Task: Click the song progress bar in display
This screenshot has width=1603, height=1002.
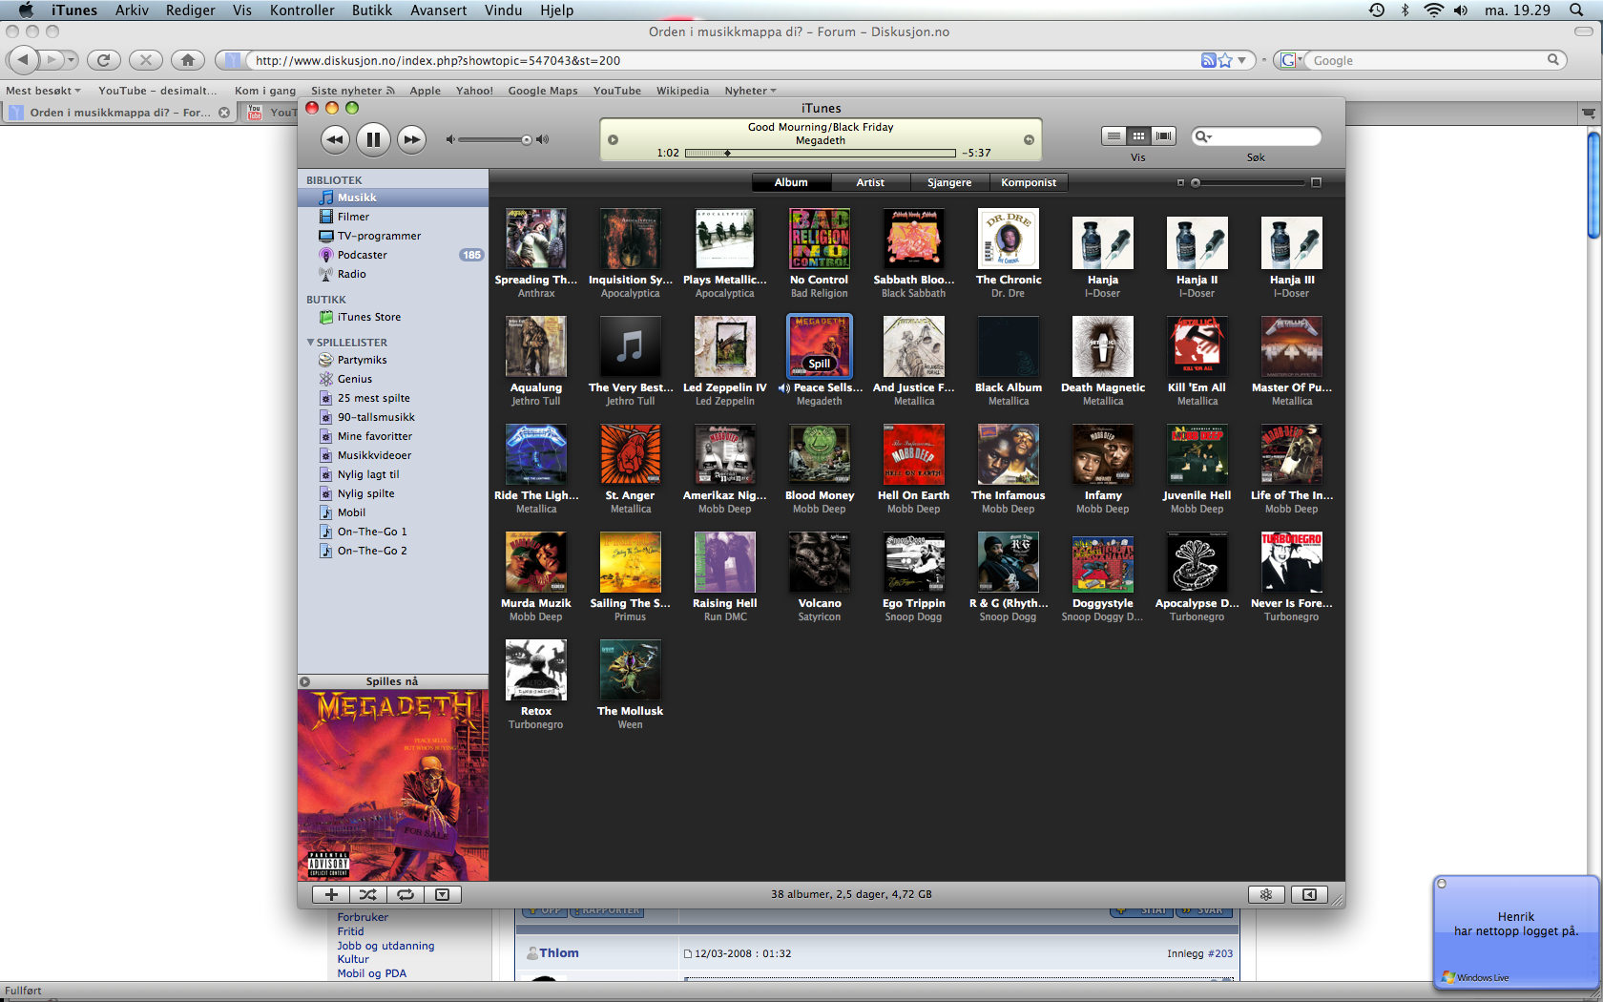Action: (x=820, y=153)
